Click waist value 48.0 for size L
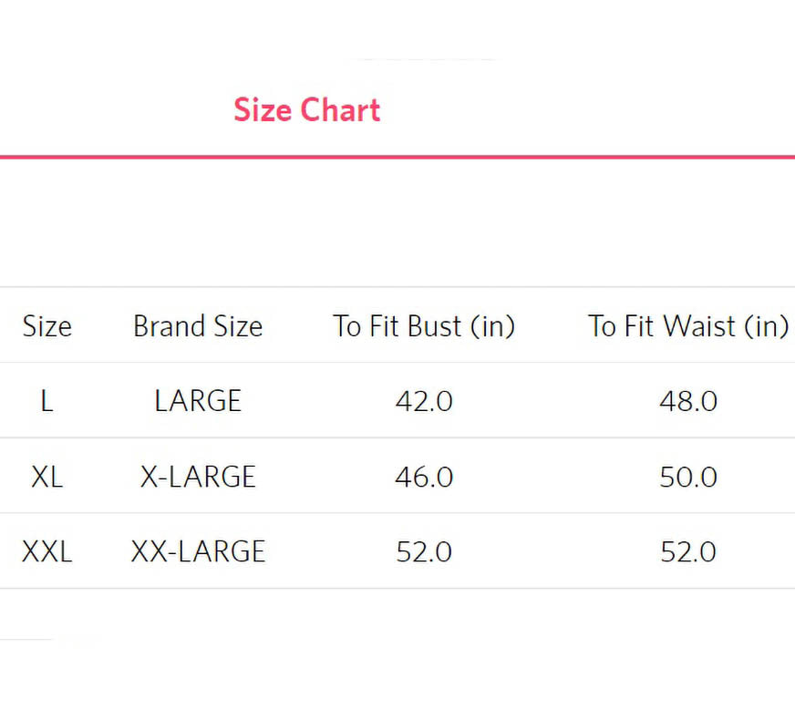 pos(688,401)
